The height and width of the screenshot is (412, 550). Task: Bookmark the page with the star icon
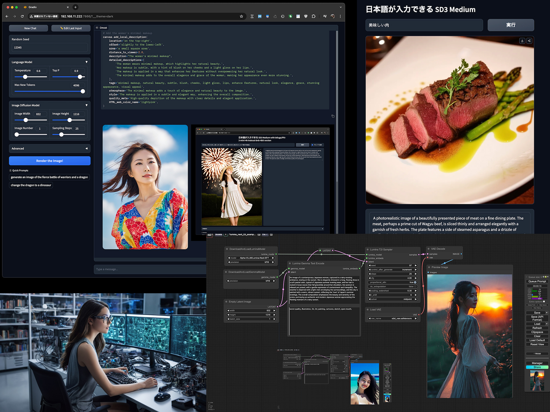point(241,16)
